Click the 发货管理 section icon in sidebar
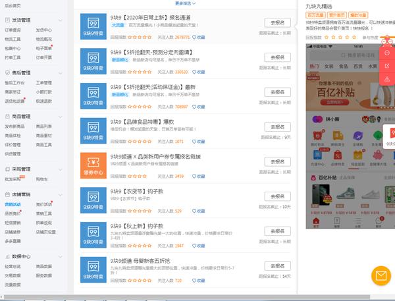This screenshot has width=395, height=301. click(7, 20)
